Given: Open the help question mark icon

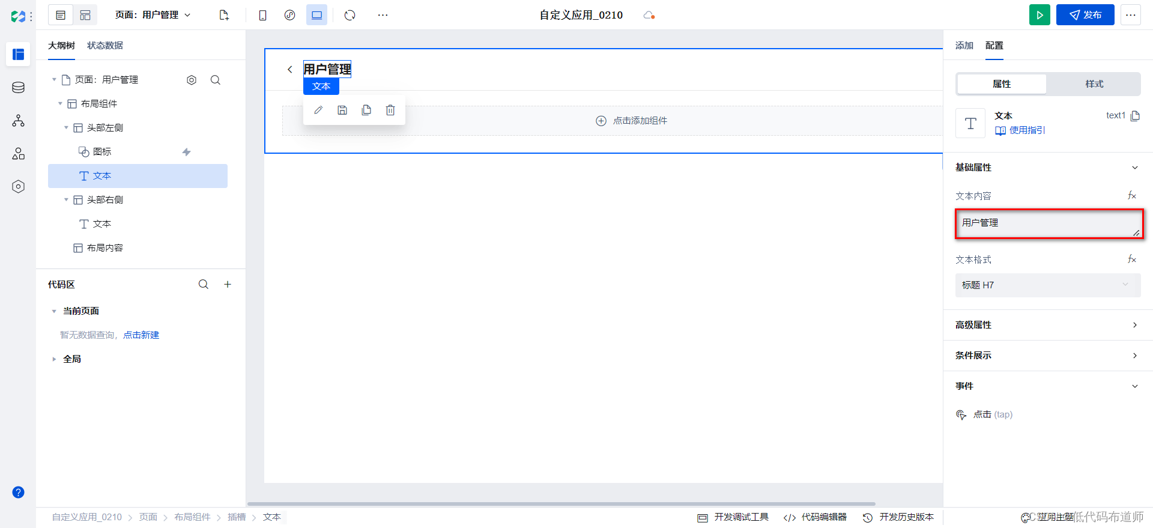Looking at the screenshot, I should pos(18,493).
